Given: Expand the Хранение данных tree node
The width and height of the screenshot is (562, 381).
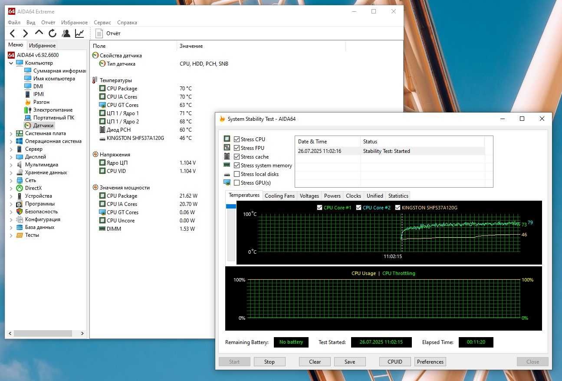Looking at the screenshot, I should tap(11, 172).
